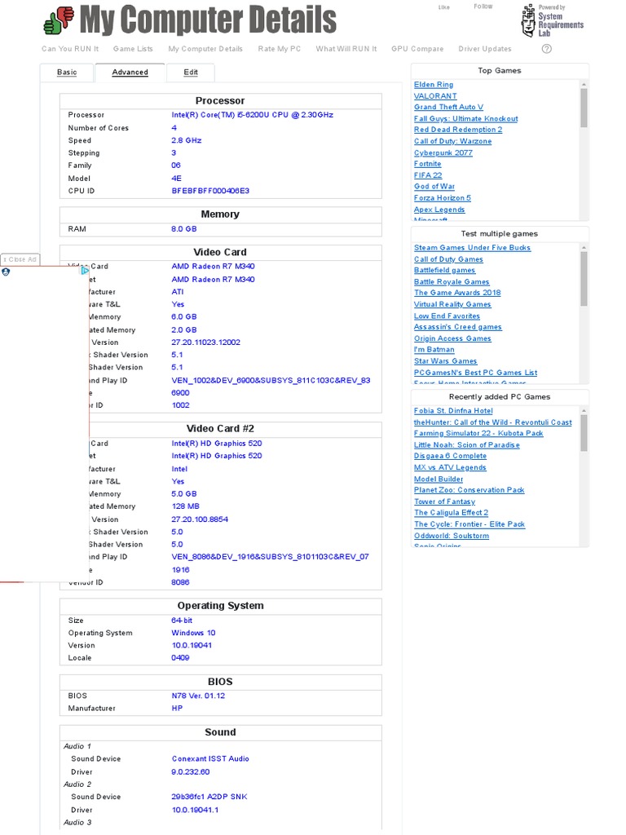626x835 pixels.
Task: Open Model Builder link
Action: coord(439,479)
